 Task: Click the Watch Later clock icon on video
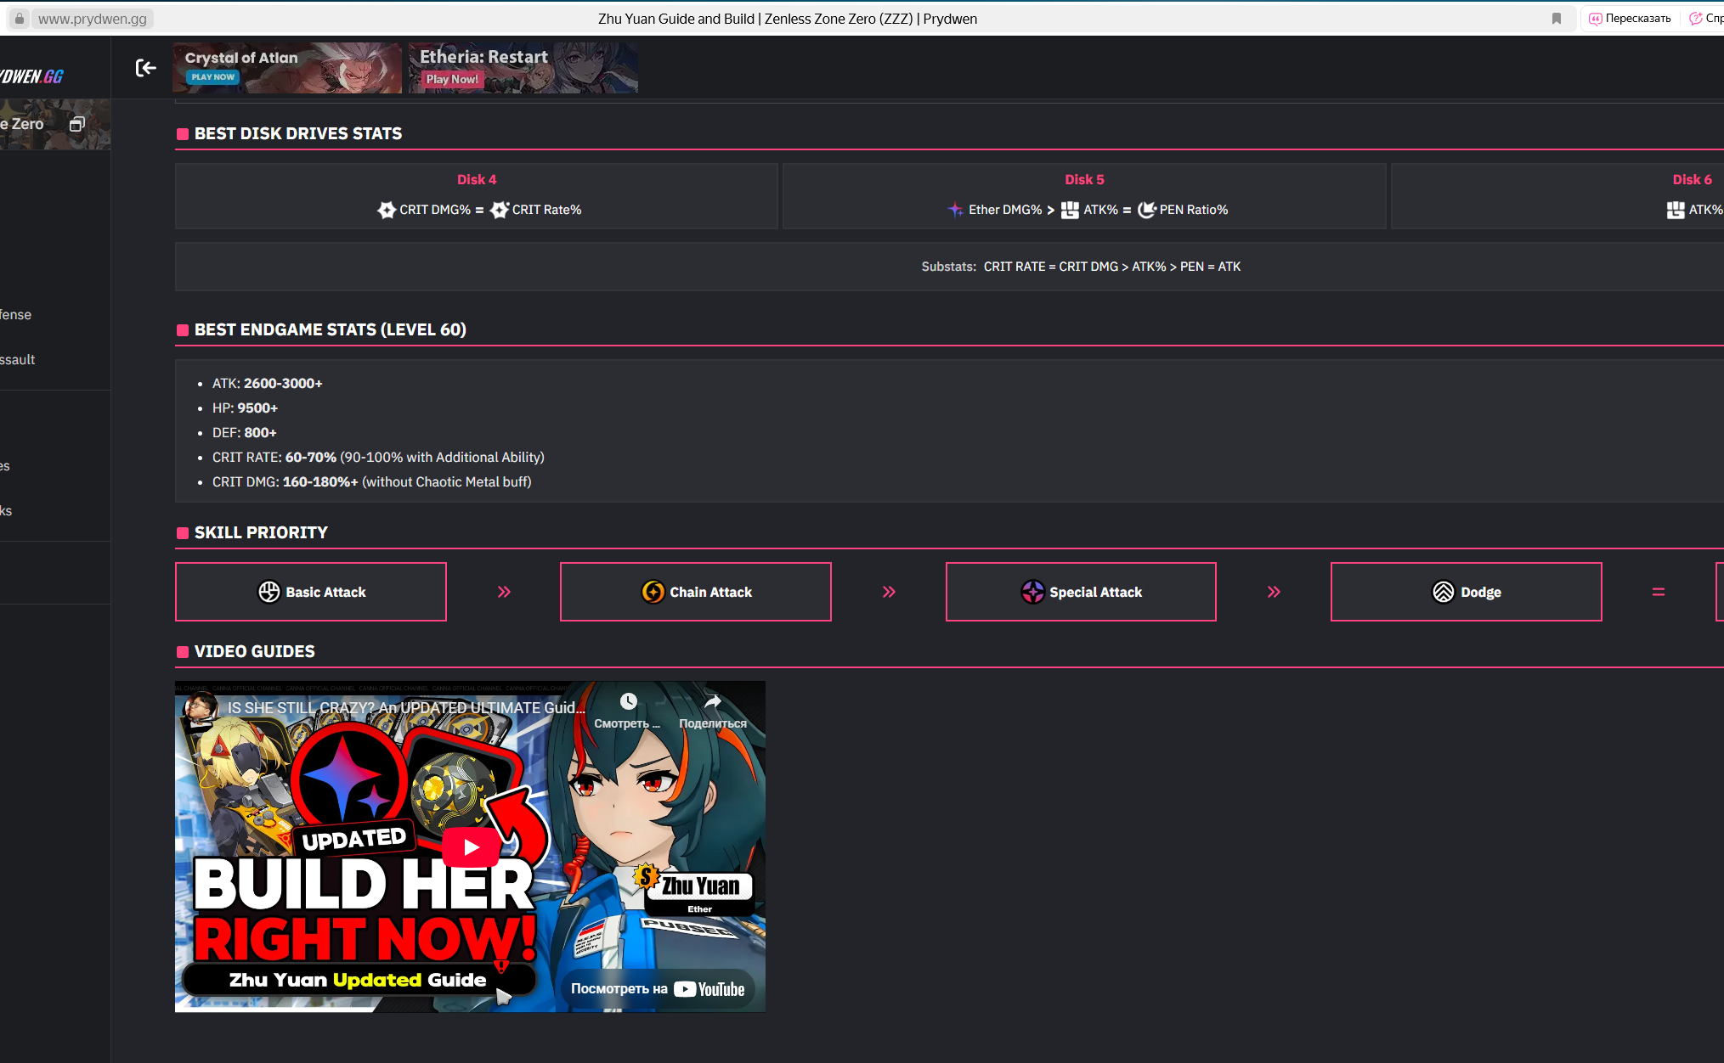click(x=628, y=701)
